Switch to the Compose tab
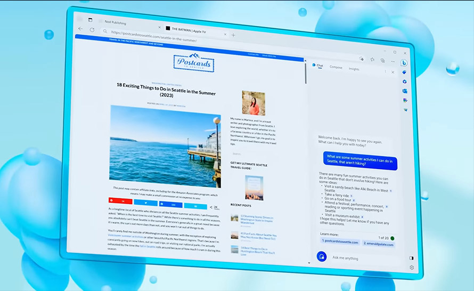This screenshot has height=291, width=474. click(x=336, y=67)
